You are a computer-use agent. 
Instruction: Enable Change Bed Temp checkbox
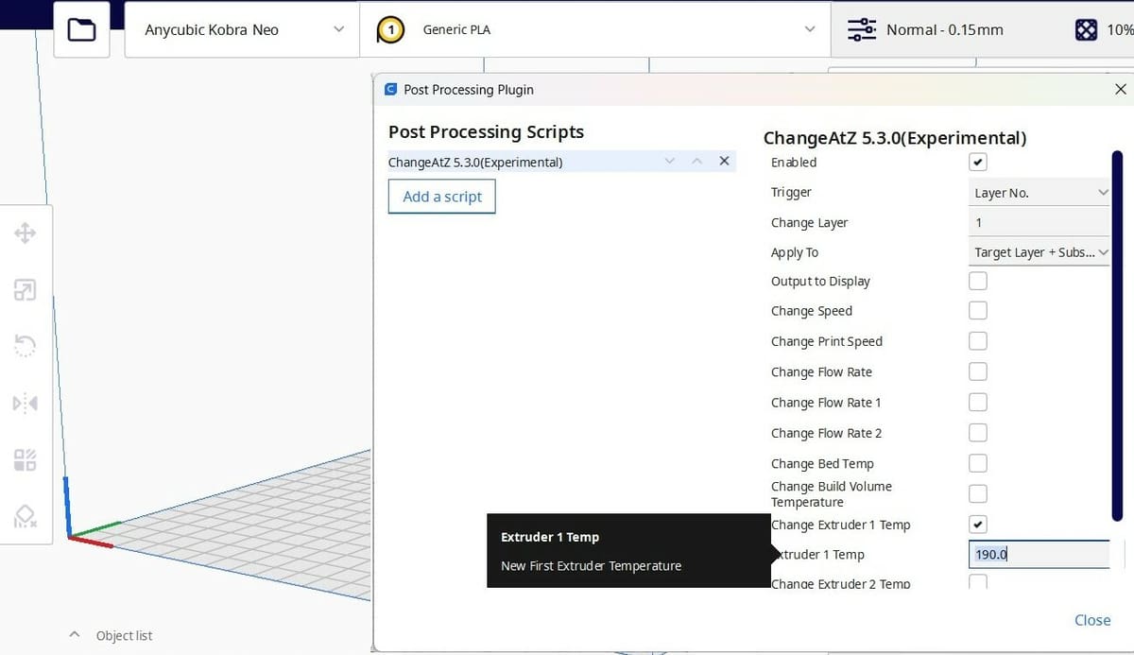click(x=978, y=462)
